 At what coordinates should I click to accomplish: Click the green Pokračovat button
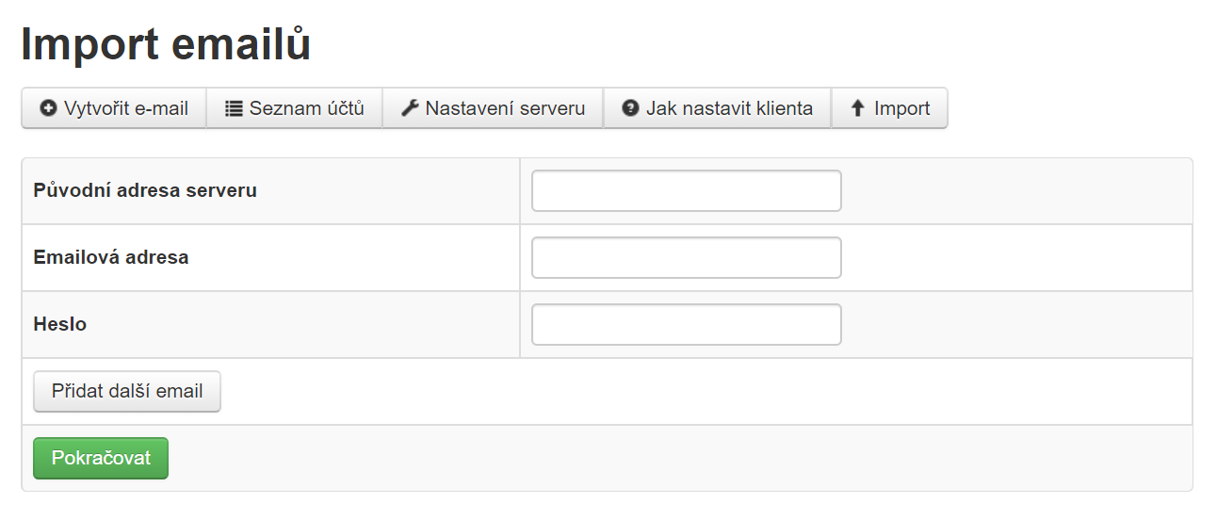coord(101,459)
